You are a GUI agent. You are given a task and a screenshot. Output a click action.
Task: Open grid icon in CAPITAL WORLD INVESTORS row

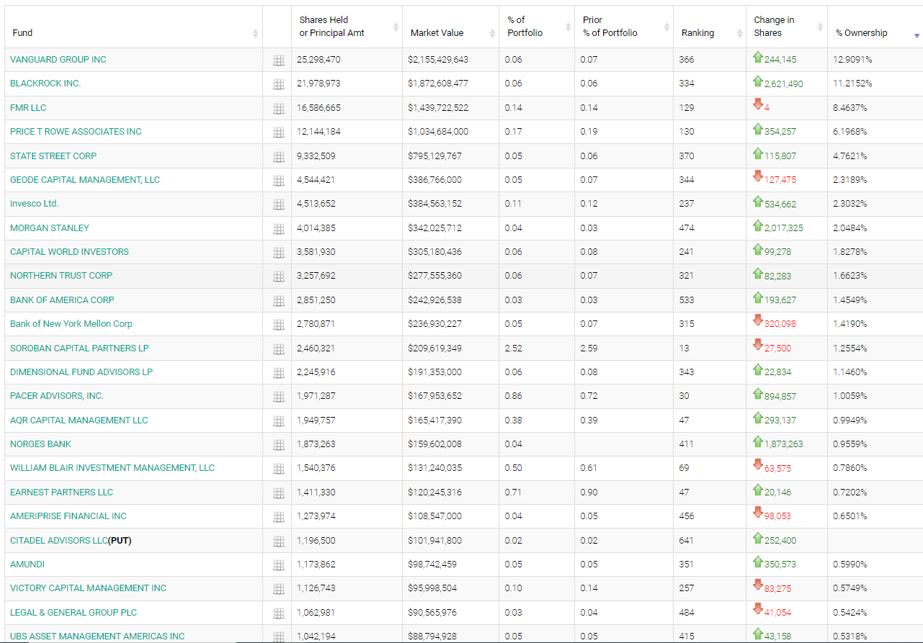click(279, 253)
